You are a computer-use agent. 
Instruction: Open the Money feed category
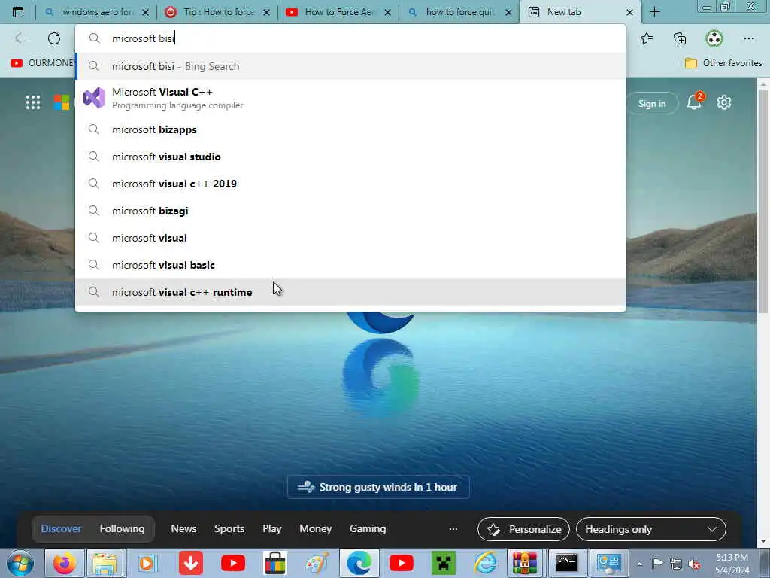(315, 529)
